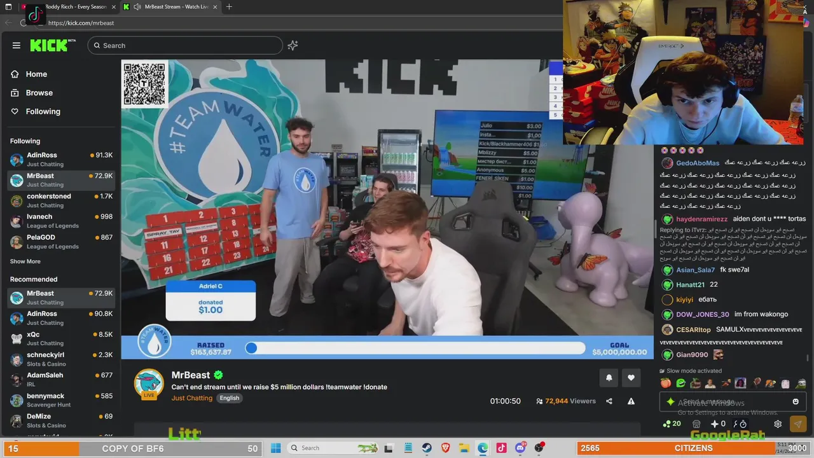Click the Windows taskbar Search box
This screenshot has width=814, height=458.
point(333,448)
